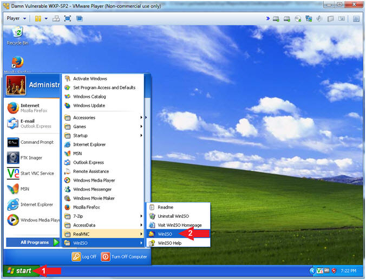Select Uninstall WinISO entry

pos(178,216)
